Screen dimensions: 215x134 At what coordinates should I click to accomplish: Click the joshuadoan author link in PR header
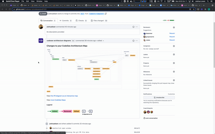[53, 14]
